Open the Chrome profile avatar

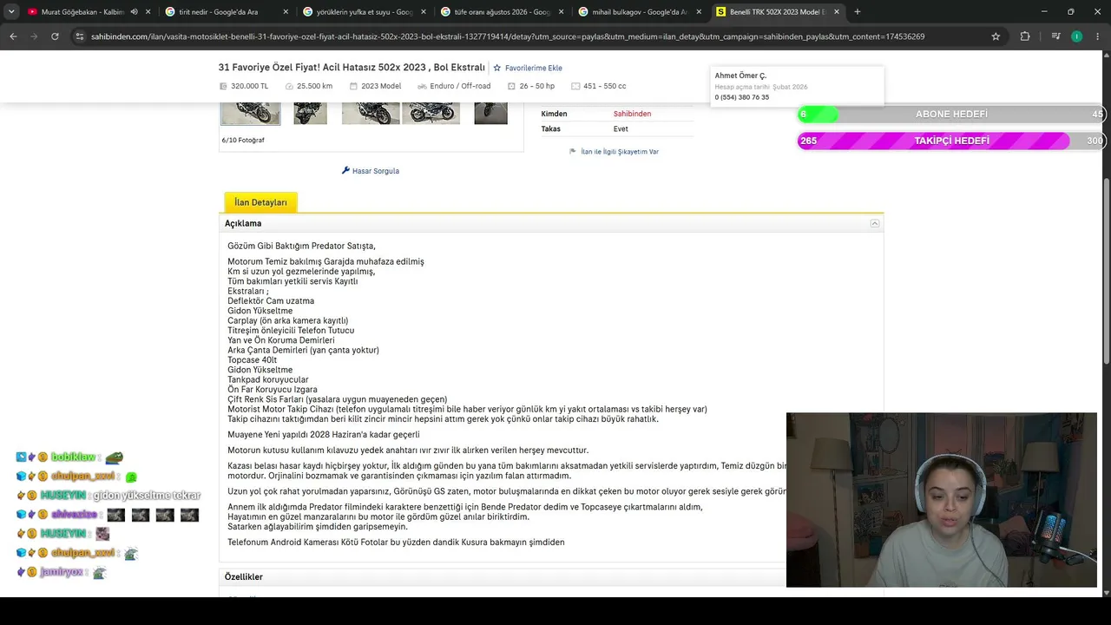pyautogui.click(x=1076, y=36)
